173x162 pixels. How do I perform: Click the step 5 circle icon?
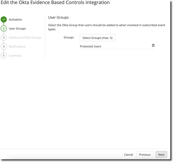pos(4,55)
